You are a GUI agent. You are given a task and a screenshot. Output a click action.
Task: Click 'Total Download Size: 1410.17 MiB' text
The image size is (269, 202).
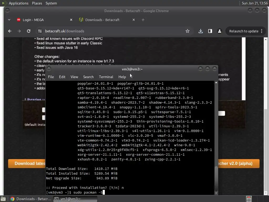(x=82, y=169)
